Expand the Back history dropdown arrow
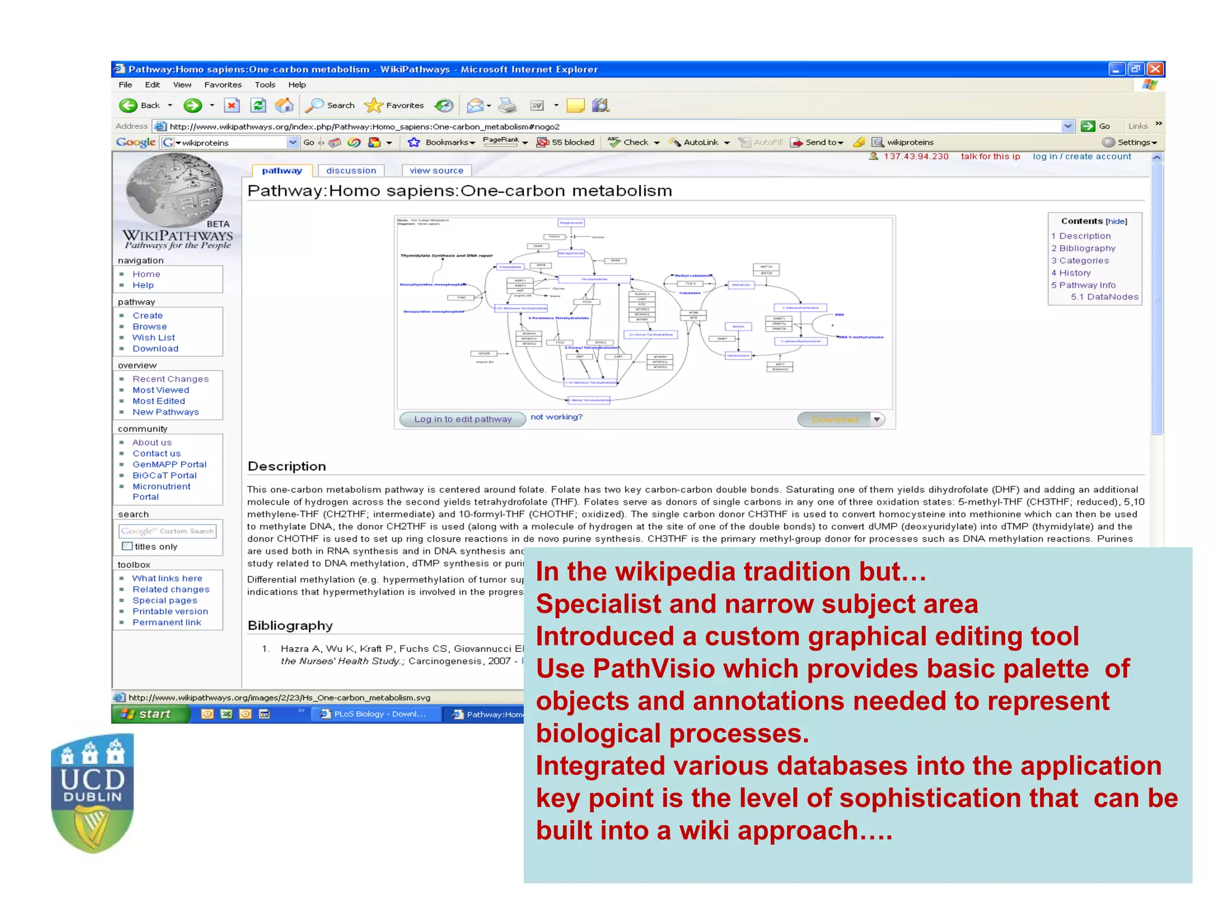Viewport: 1216px width, 912px height. click(170, 106)
